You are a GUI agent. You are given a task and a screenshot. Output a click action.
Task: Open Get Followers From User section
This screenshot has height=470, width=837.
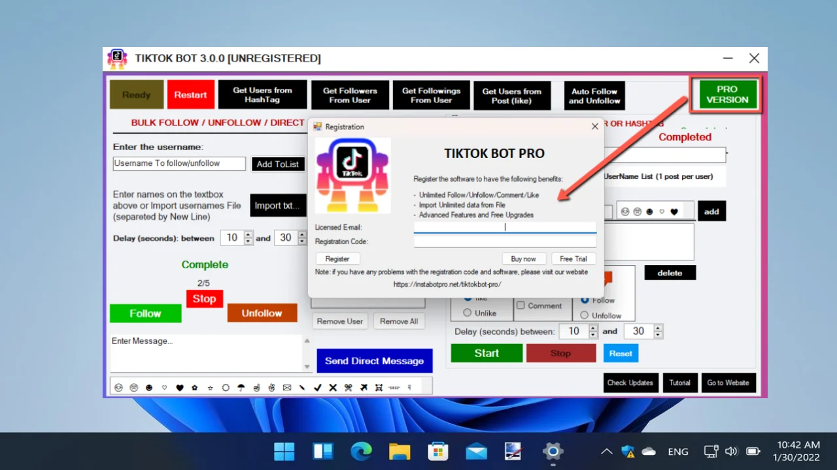pyautogui.click(x=350, y=95)
